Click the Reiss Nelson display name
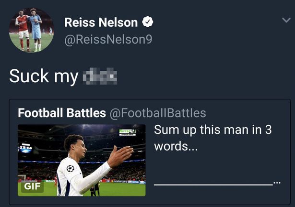 point(101,22)
